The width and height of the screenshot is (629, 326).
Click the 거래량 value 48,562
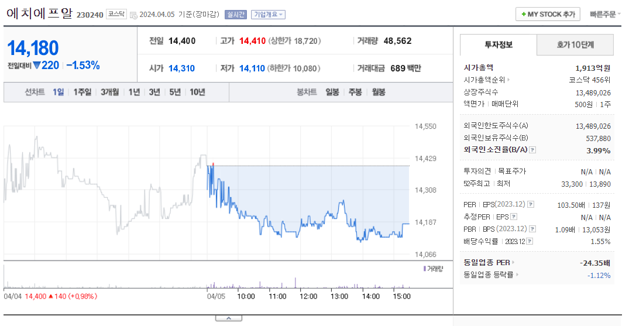397,41
